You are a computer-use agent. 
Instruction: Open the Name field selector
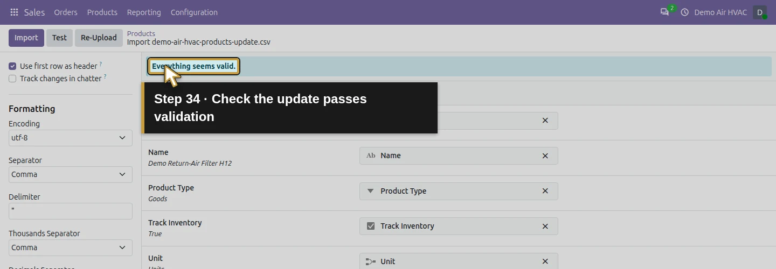459,155
